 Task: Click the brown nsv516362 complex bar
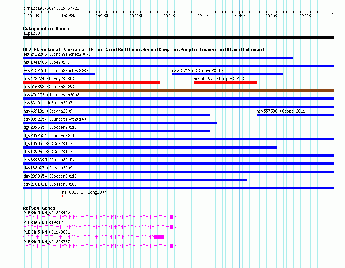(178, 90)
